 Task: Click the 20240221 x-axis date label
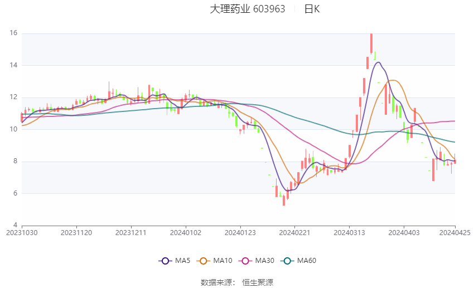294,233
